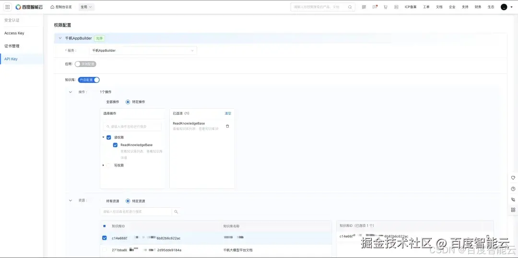Open the shopping cart icon

tap(386, 7)
